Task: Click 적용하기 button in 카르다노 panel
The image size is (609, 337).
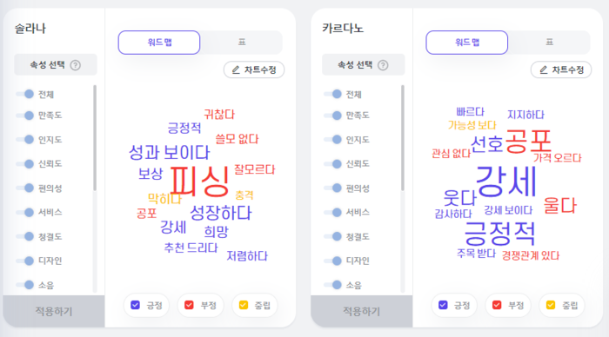Action: pyautogui.click(x=362, y=311)
